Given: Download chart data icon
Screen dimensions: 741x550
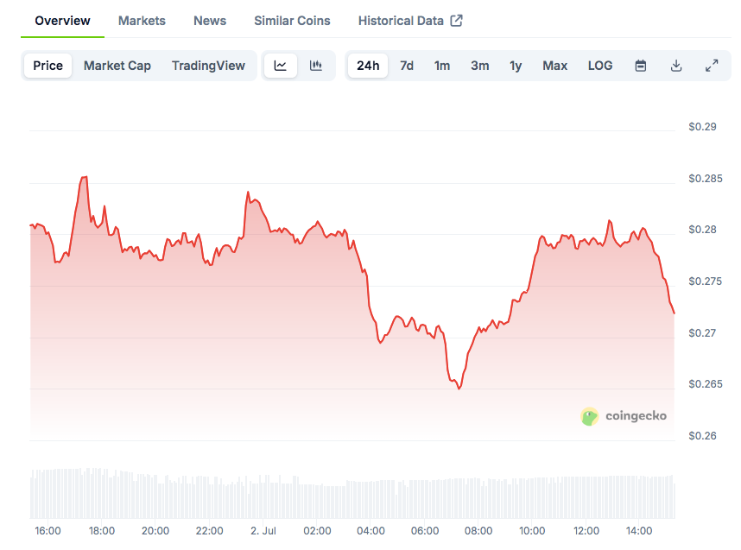Looking at the screenshot, I should pyautogui.click(x=676, y=66).
